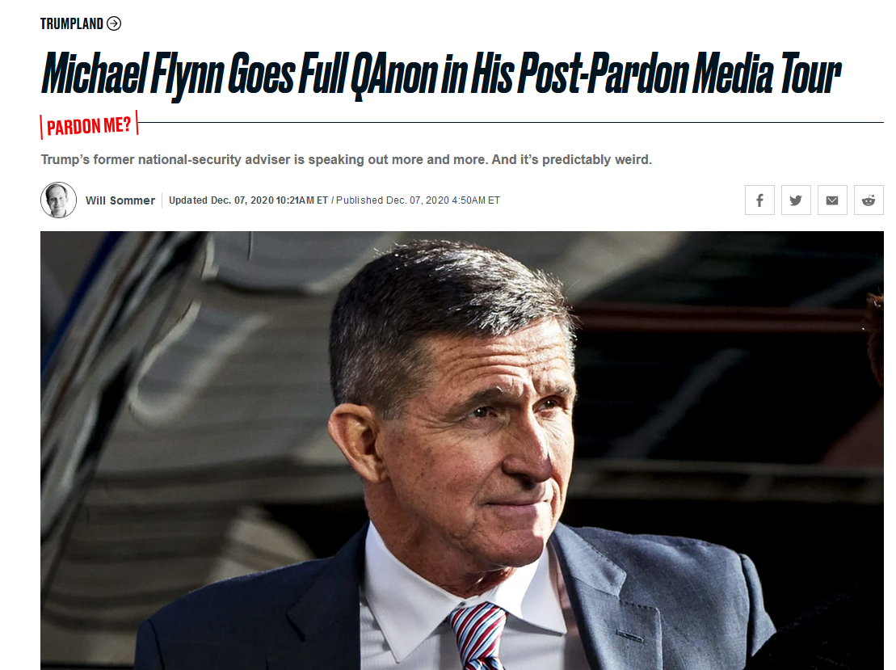Click the Published Dec. 07 4:50AM timestamp
The height and width of the screenshot is (670, 896).
pos(418,200)
